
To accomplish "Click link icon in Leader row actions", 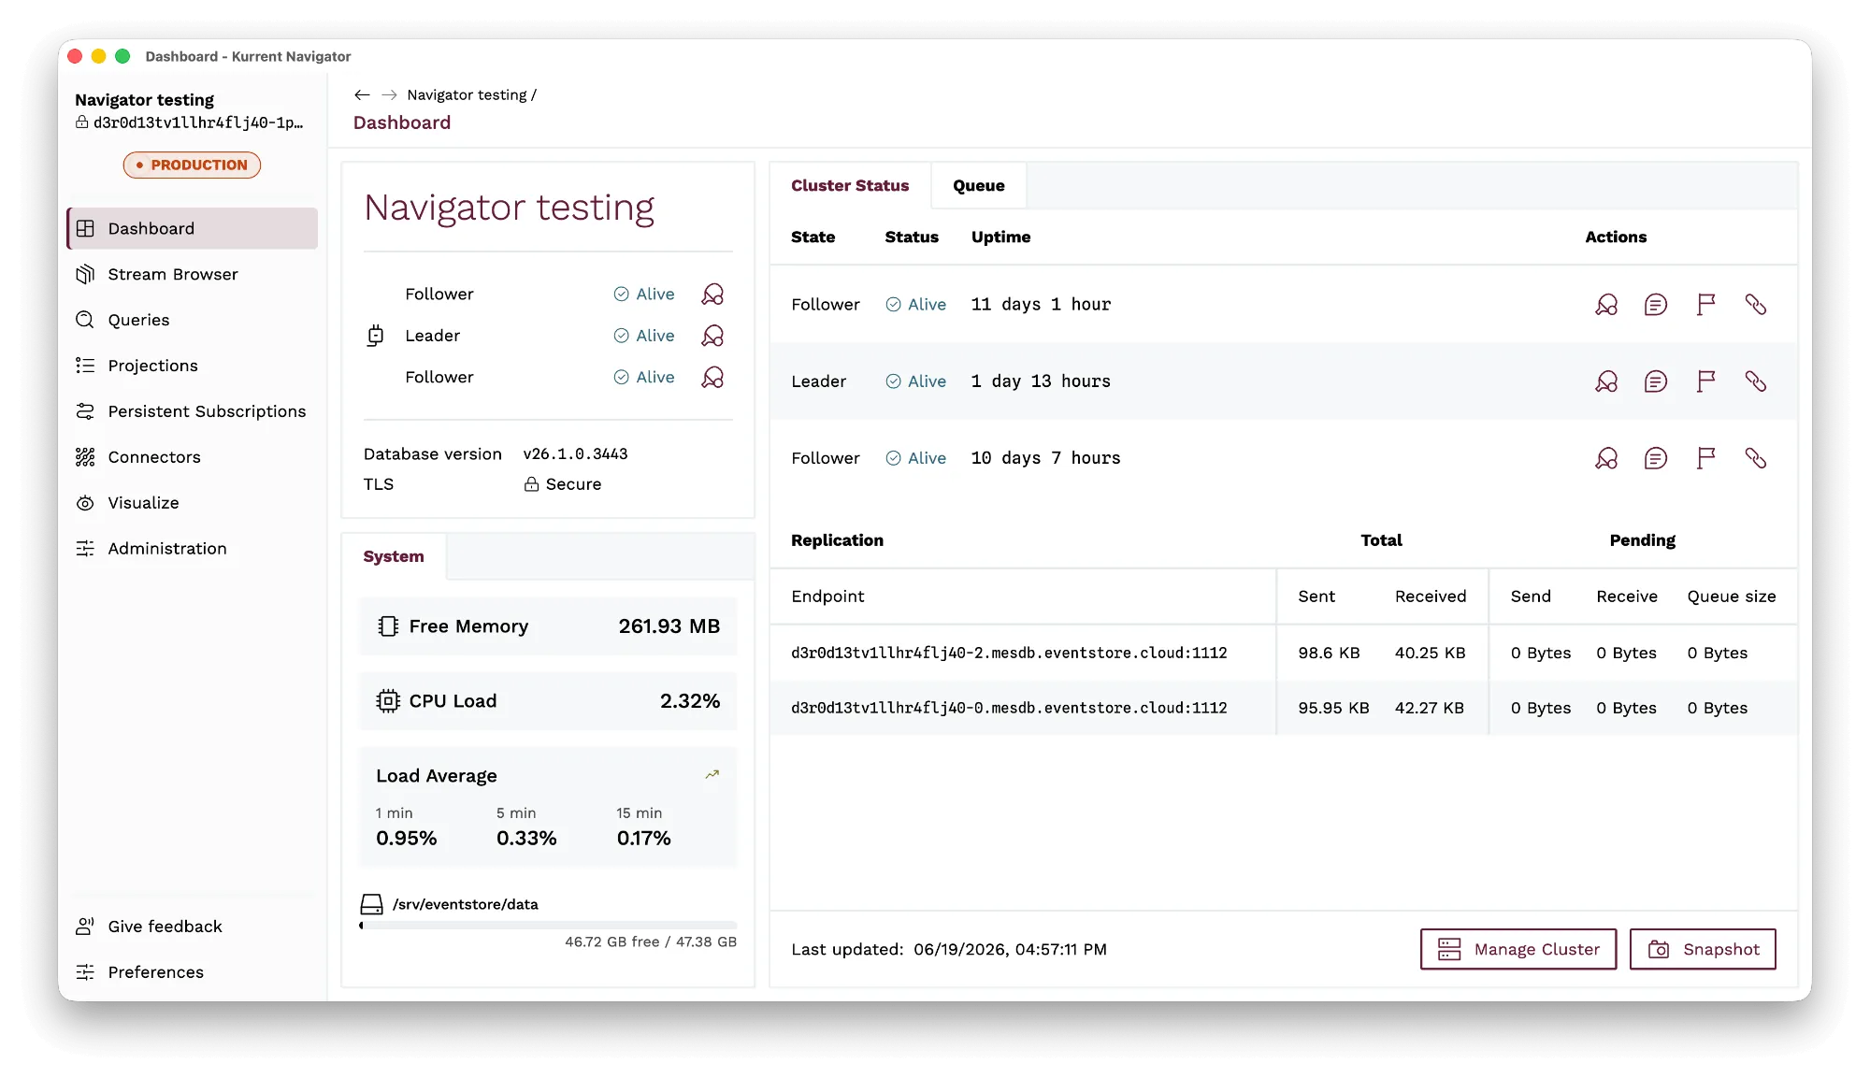I will point(1755,381).
